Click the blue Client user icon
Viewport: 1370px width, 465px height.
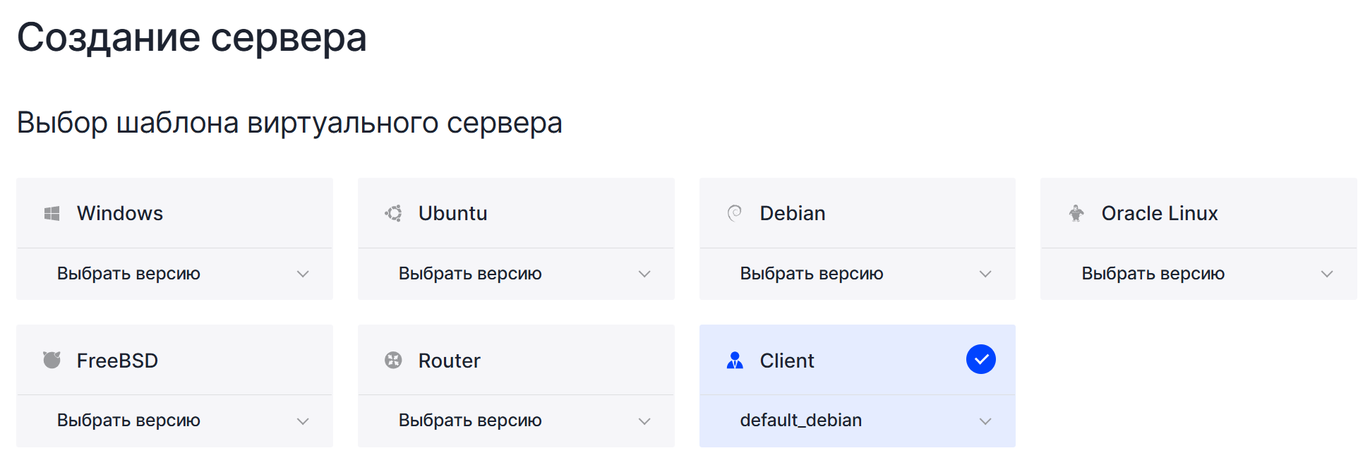pos(735,361)
